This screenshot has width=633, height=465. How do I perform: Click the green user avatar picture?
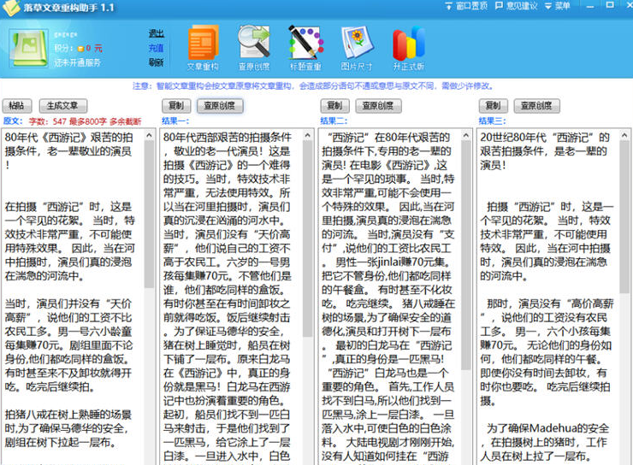pyautogui.click(x=29, y=48)
